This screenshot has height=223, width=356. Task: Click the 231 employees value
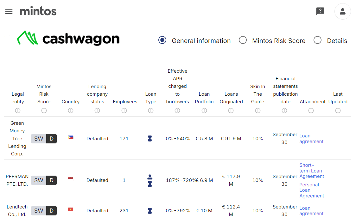click(x=124, y=211)
